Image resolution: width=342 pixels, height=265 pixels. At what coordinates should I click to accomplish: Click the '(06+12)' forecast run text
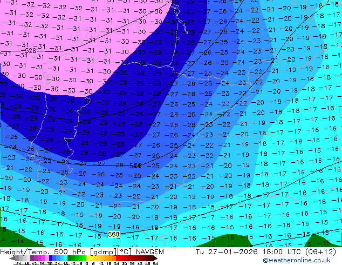(320, 252)
